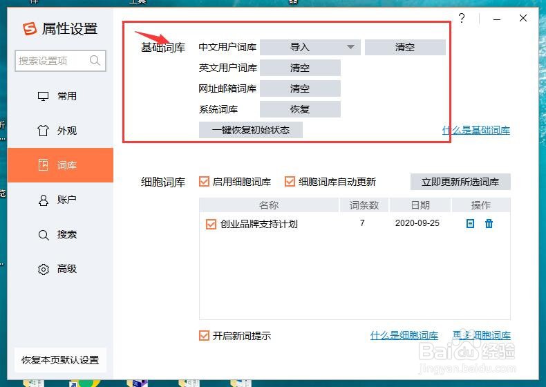This screenshot has height=387, width=546.
Task: Sort by the 名称 column header
Action: [x=269, y=205]
